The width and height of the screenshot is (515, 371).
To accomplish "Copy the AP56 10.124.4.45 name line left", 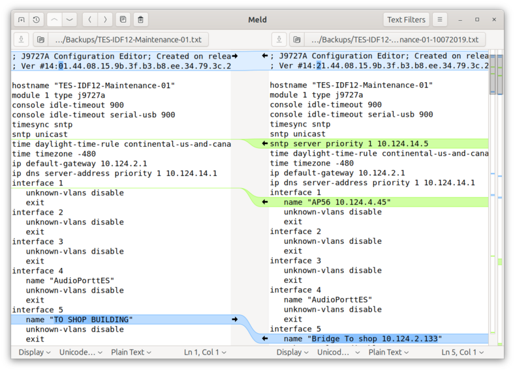I will (x=265, y=202).
